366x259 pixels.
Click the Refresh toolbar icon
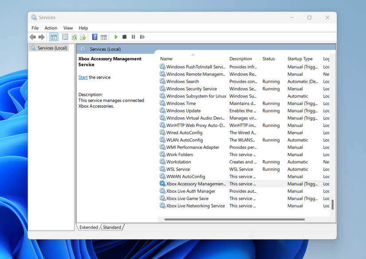74,37
